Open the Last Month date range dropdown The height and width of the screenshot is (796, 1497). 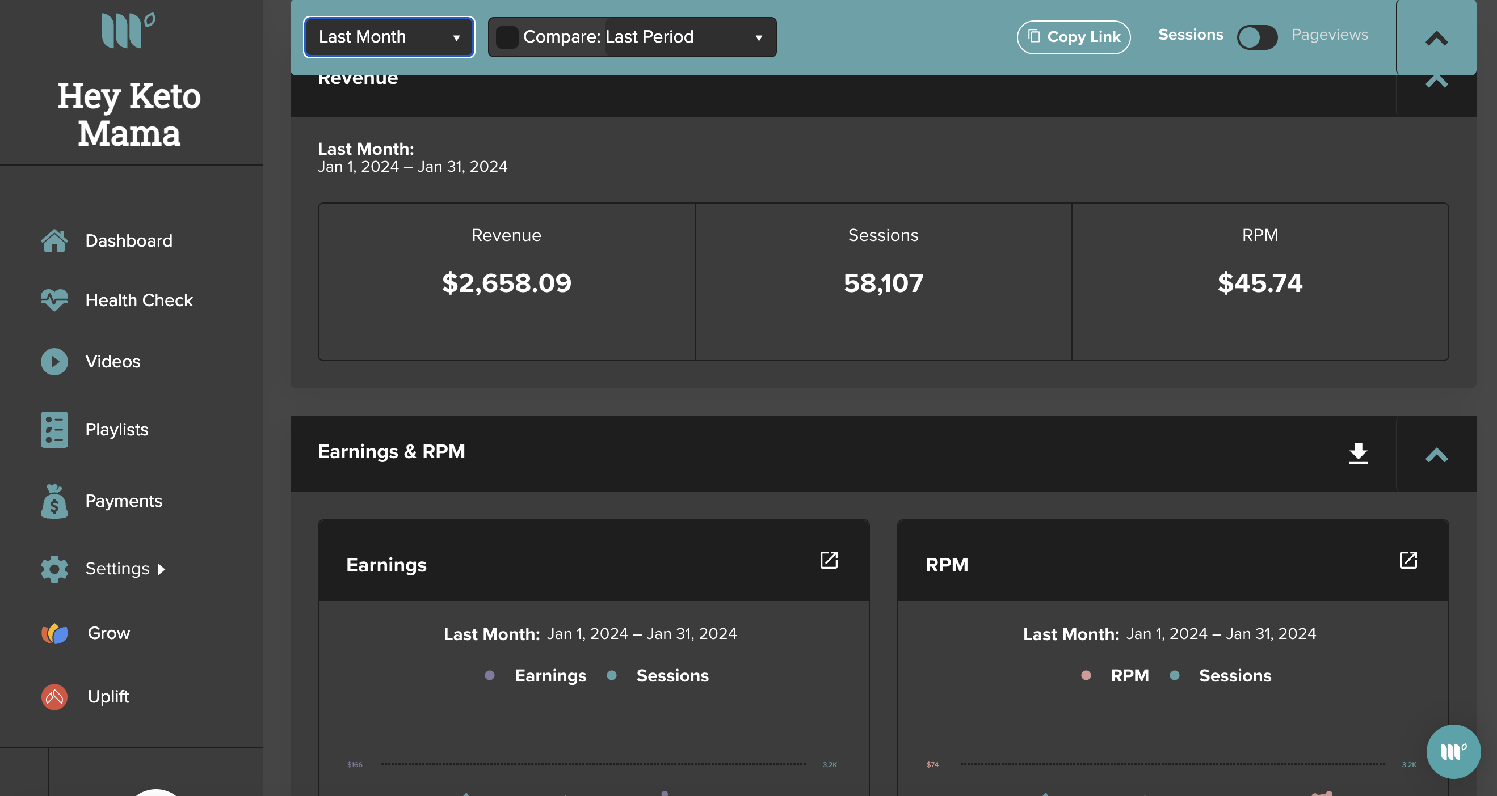click(x=389, y=37)
